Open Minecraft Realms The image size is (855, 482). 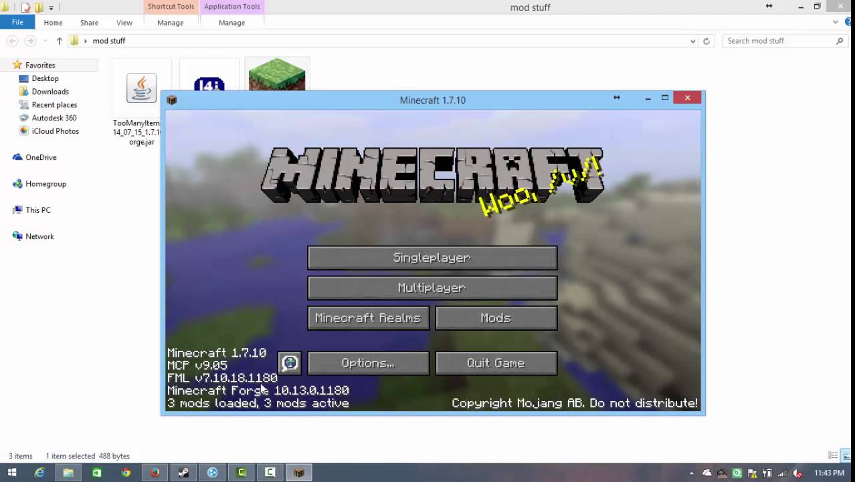tap(368, 318)
